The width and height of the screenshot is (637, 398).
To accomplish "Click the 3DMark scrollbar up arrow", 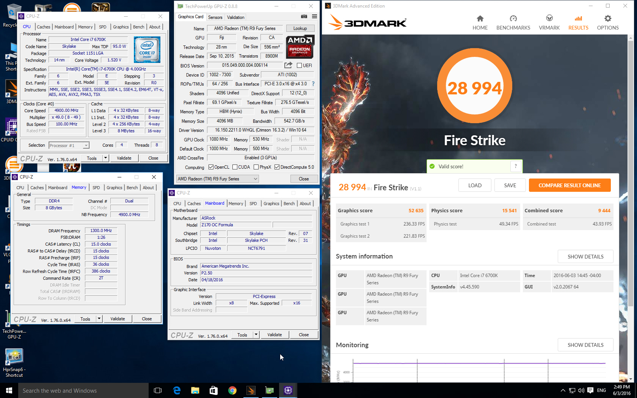I will point(631,38).
